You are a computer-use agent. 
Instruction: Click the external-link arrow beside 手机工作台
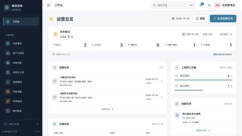37,124
